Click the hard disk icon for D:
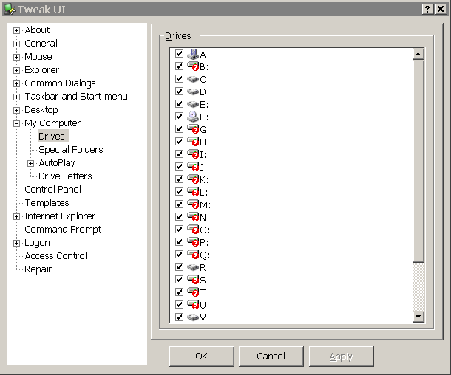451x375 pixels. (x=193, y=92)
